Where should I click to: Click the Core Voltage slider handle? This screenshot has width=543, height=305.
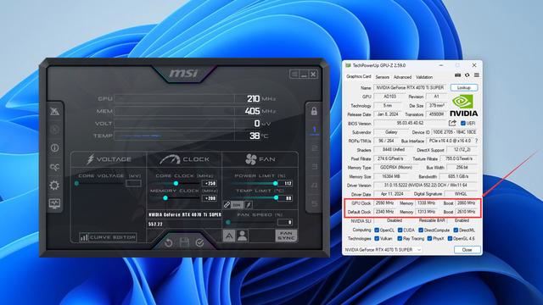[x=76, y=183]
